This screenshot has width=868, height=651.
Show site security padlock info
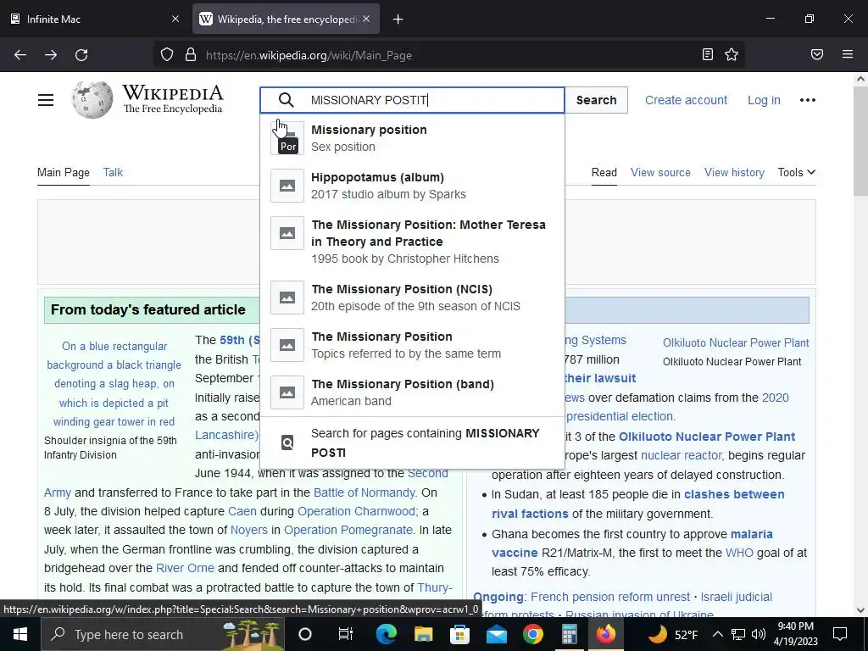click(x=191, y=55)
